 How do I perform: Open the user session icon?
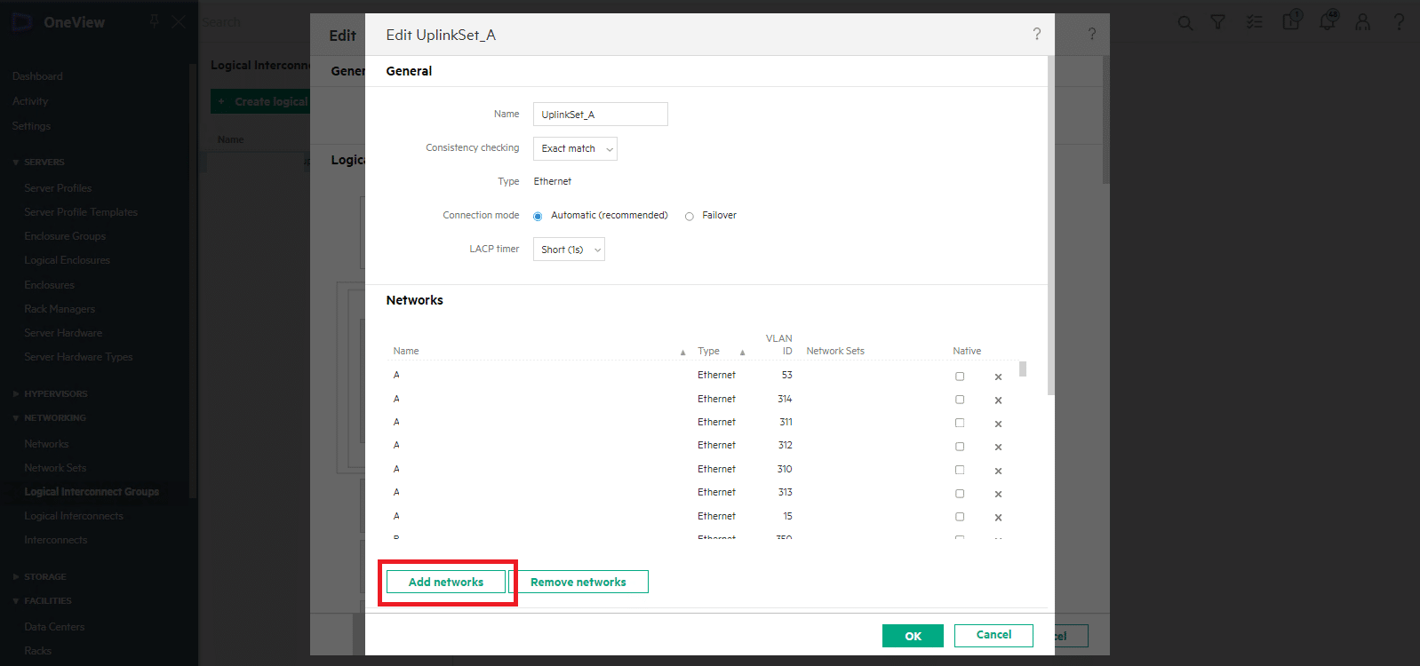(x=1363, y=22)
